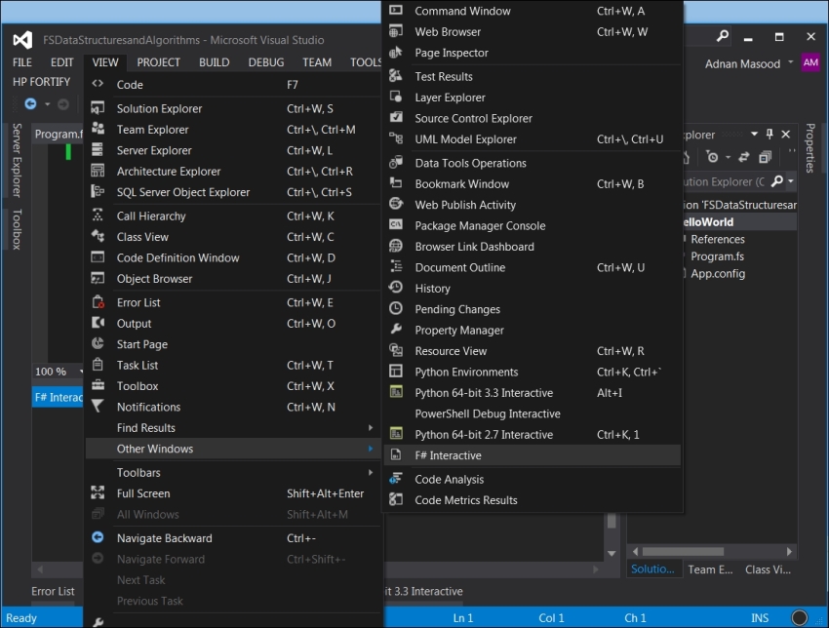Select Program.fs in Solution Explorer
The height and width of the screenshot is (628, 829).
(717, 256)
